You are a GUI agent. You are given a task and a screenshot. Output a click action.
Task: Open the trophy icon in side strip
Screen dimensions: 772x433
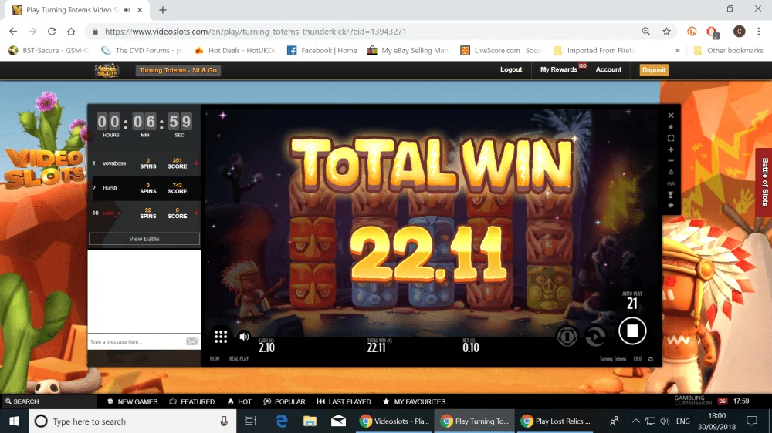[671, 195]
